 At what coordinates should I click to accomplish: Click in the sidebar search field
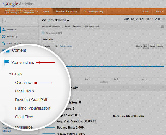[x=20, y=21]
